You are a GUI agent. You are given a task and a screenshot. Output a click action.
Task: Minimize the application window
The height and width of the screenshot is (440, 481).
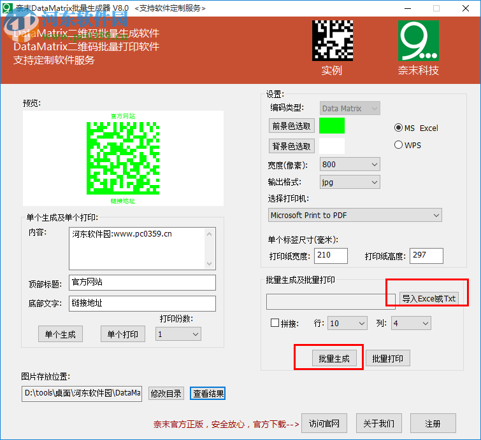tap(408, 8)
